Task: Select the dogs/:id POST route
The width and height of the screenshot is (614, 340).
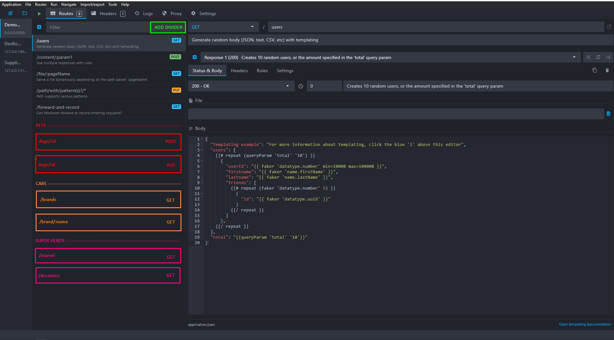Action: (x=108, y=142)
